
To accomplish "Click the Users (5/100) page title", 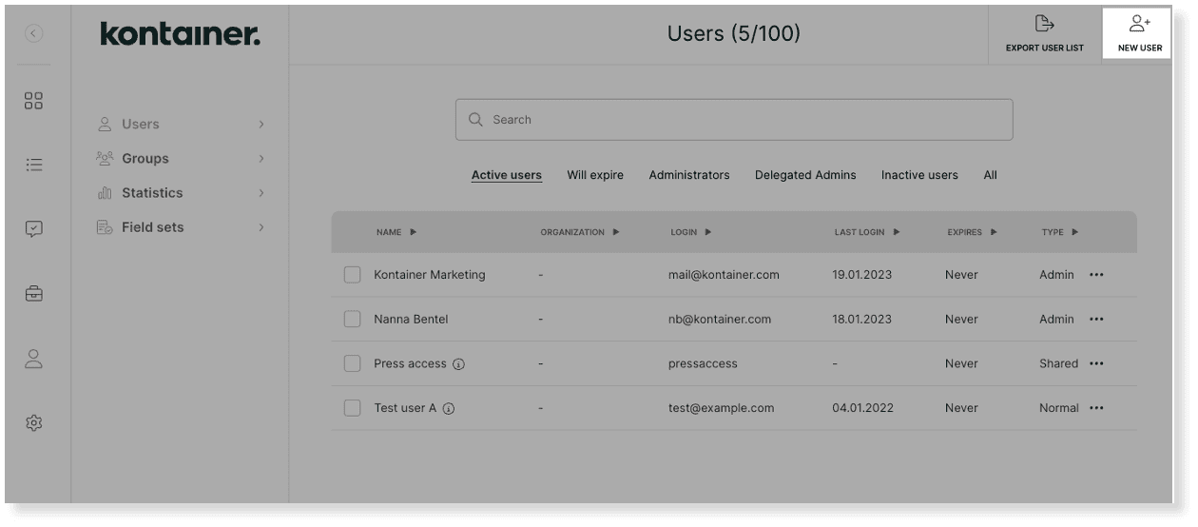I will (734, 34).
